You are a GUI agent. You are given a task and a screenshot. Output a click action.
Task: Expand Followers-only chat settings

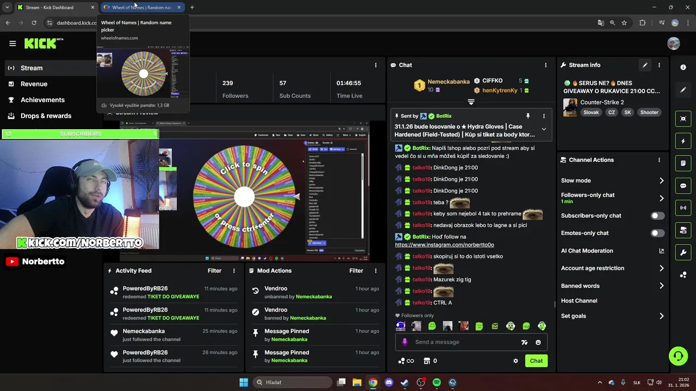(662, 198)
